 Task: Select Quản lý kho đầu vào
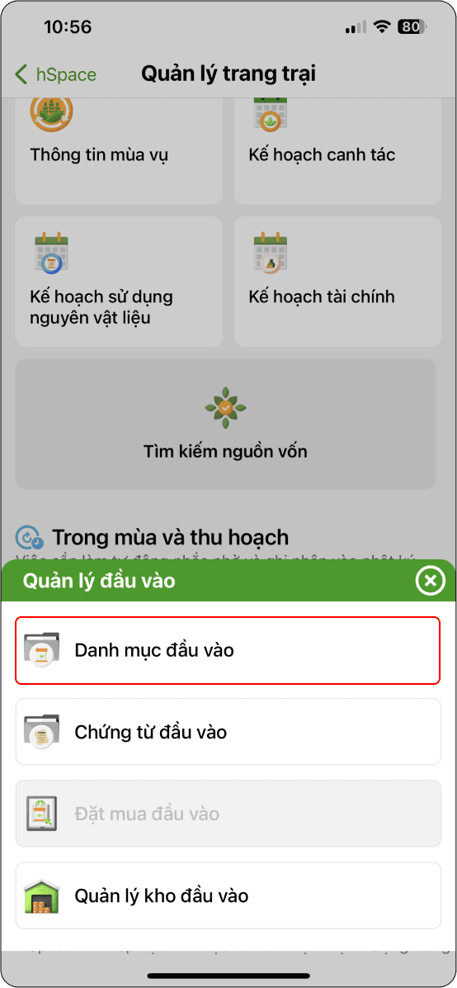(228, 895)
